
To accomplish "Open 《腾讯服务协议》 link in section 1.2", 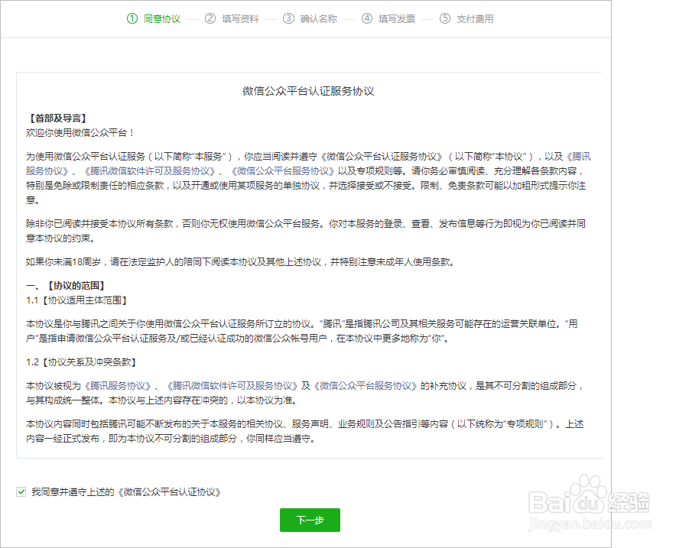I will [x=117, y=386].
